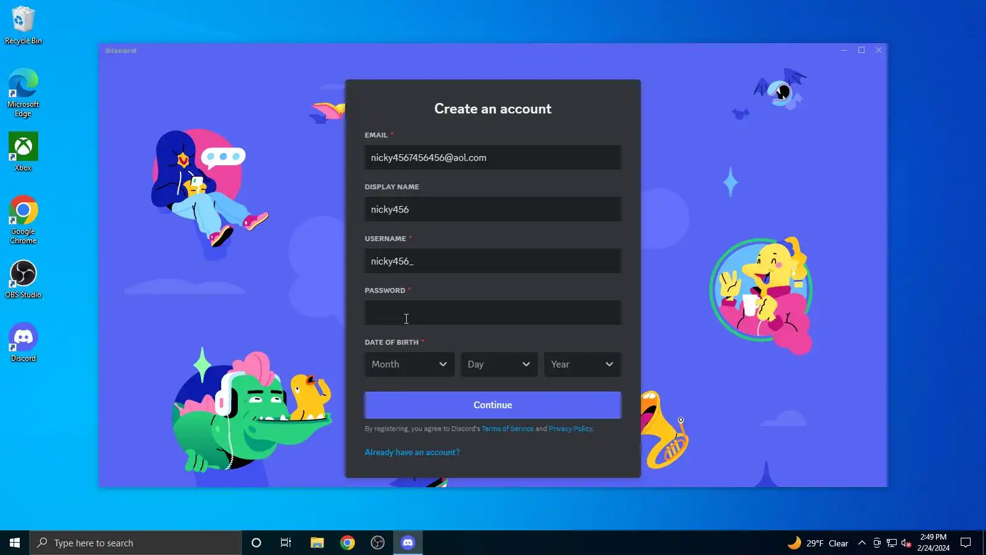The height and width of the screenshot is (555, 986).
Task: Launch Microsoft Edge from desktop
Action: [x=23, y=92]
